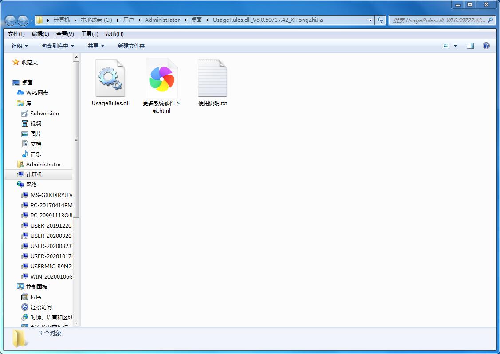Click the navigation pane scrollbar thumb
The height and width of the screenshot is (354, 500).
point(76,139)
